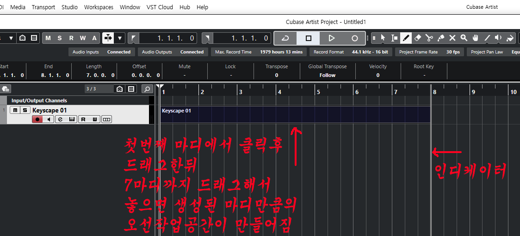The height and width of the screenshot is (236, 520).
Task: Select the Zoom magnifier tool
Action: click(x=464, y=38)
